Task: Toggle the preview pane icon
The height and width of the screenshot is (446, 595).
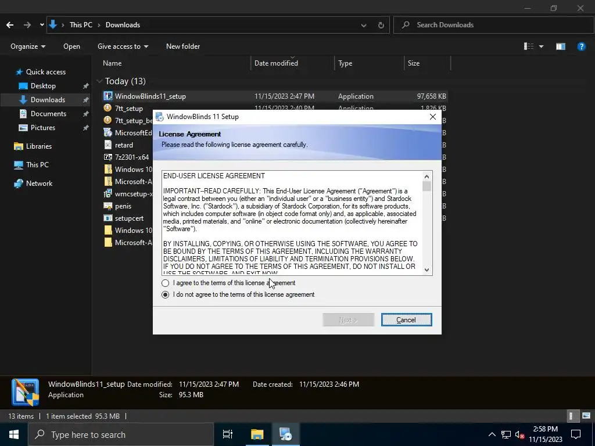Action: pos(561,46)
